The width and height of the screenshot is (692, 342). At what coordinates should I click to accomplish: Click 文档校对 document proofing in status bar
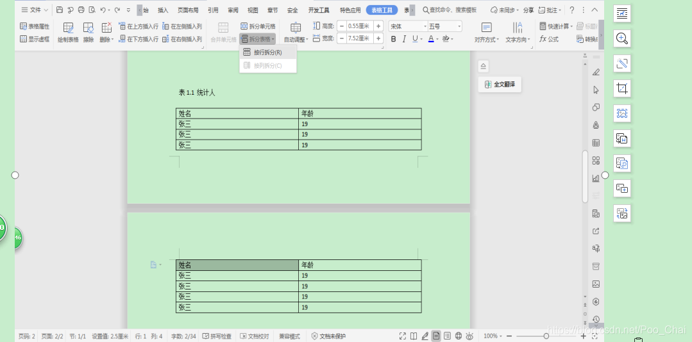[254, 336]
